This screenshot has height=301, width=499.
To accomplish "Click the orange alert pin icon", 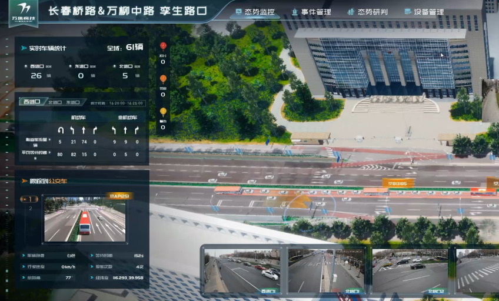I will [x=163, y=79].
